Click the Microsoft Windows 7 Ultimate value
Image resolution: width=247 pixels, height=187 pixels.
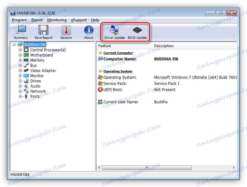click(195, 77)
